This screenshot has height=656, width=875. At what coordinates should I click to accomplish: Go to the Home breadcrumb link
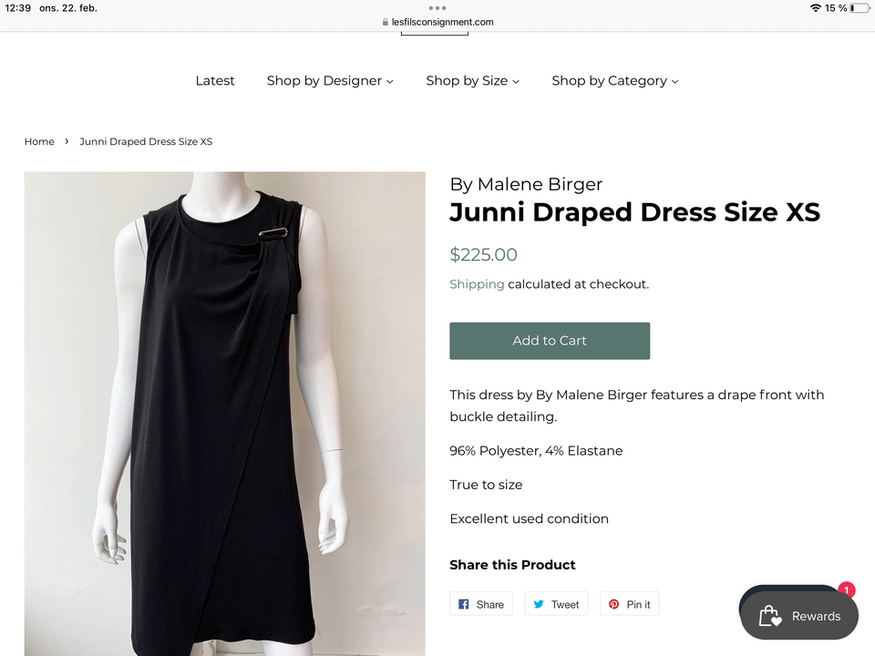[x=39, y=142]
